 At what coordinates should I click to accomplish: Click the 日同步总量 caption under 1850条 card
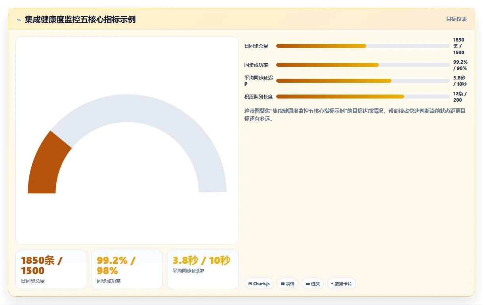[x=33, y=281]
